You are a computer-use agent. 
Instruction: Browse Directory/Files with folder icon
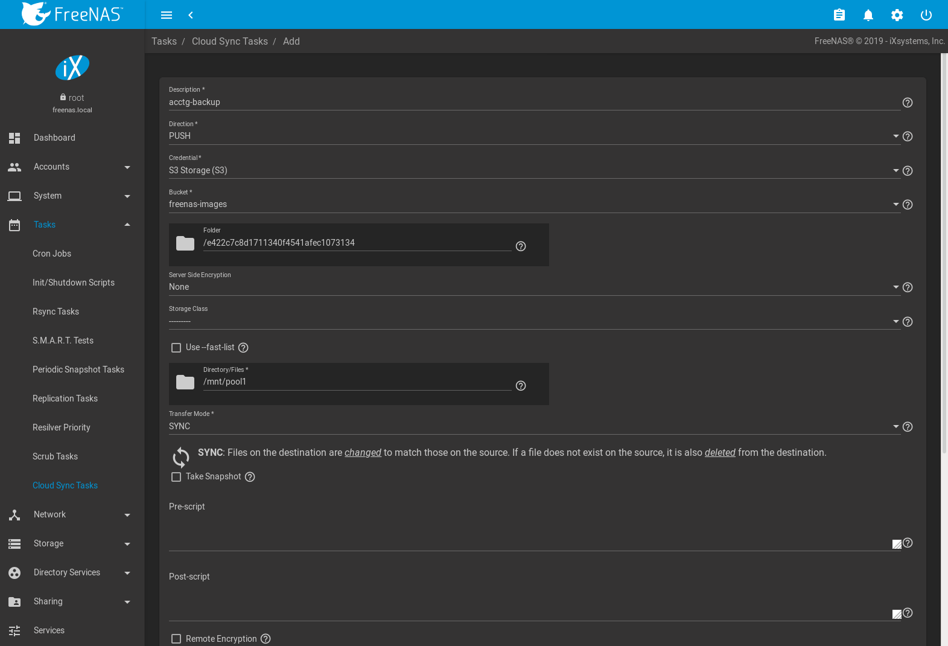(185, 382)
